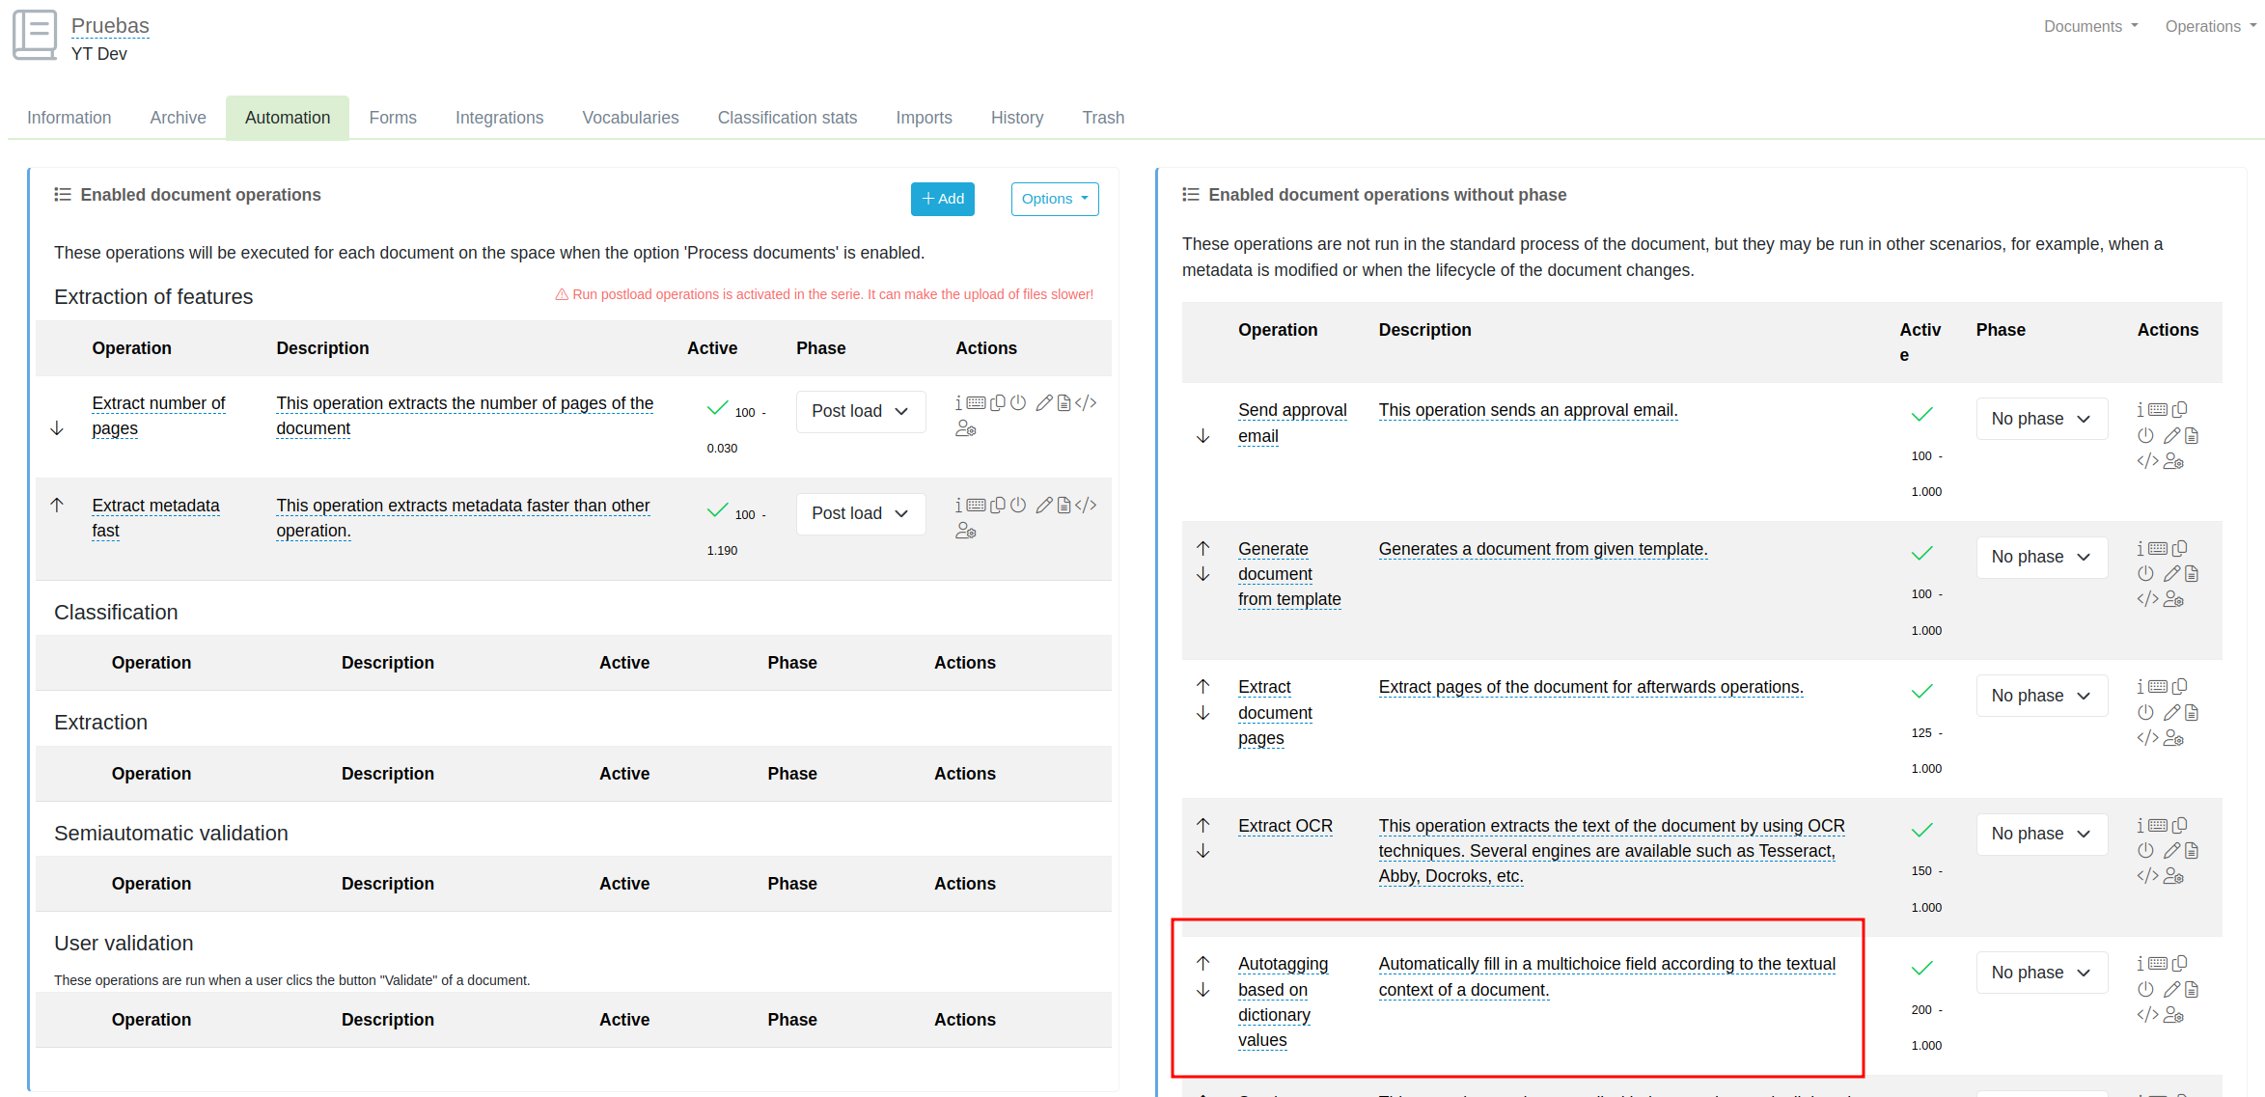The image size is (2265, 1097).
Task: Move Extract number of pages down with arrow
Action: (57, 427)
